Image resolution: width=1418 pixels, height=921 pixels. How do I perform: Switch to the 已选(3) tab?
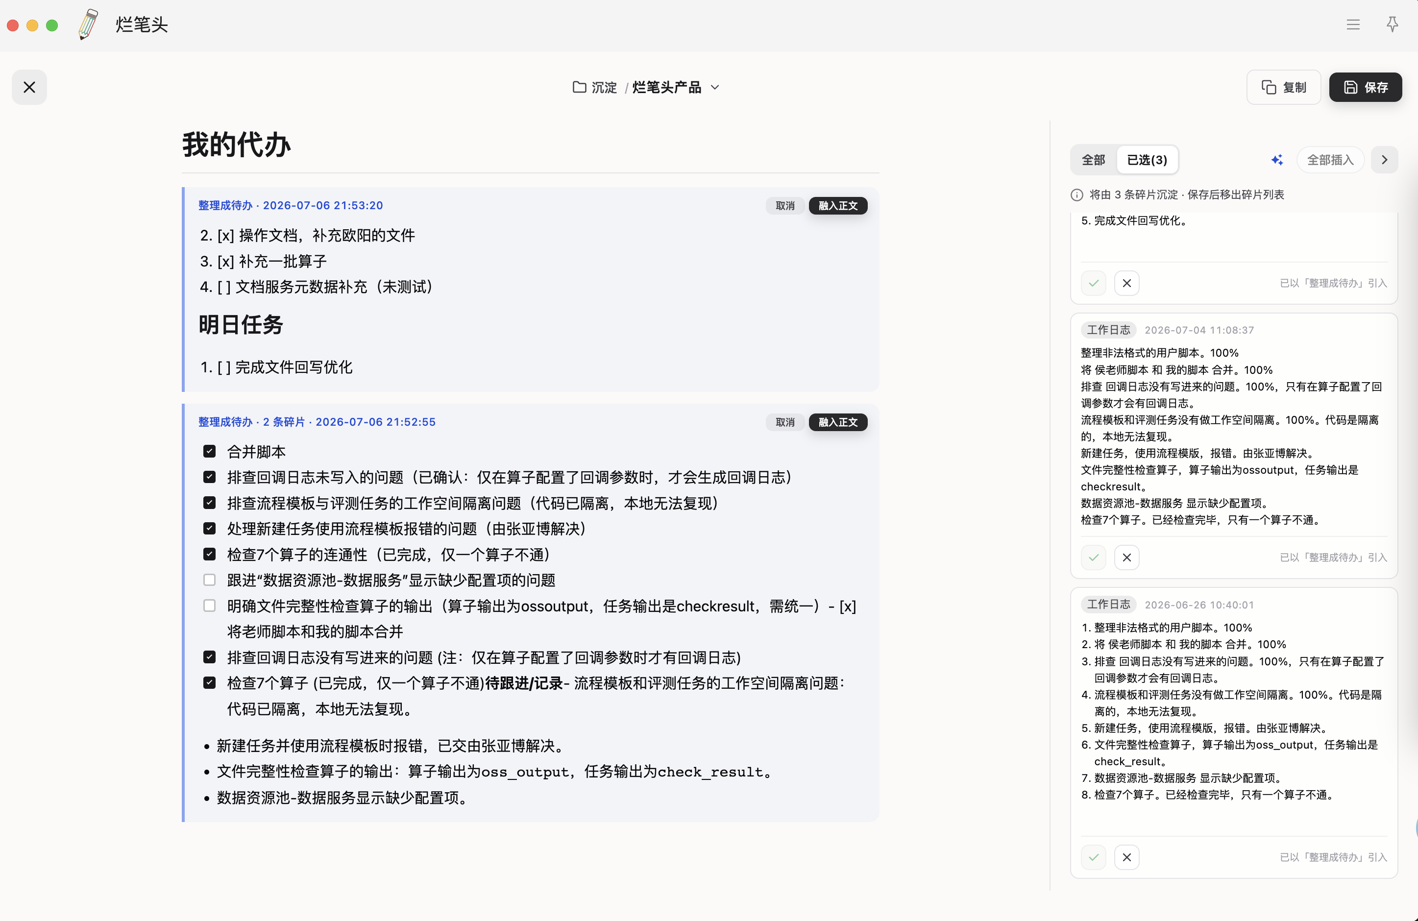coord(1147,160)
